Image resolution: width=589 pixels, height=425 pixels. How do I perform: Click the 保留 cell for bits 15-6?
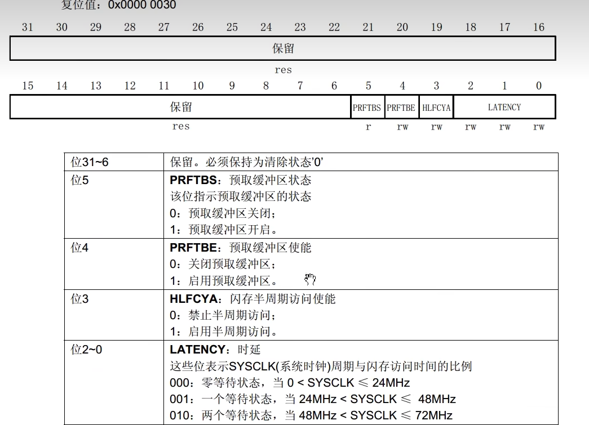181,108
